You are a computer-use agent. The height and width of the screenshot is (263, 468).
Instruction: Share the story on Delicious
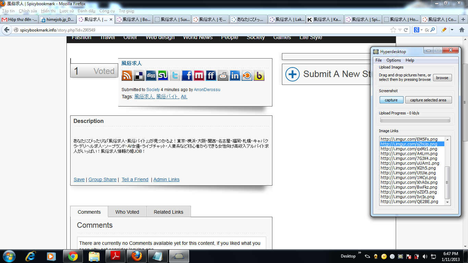(x=139, y=75)
